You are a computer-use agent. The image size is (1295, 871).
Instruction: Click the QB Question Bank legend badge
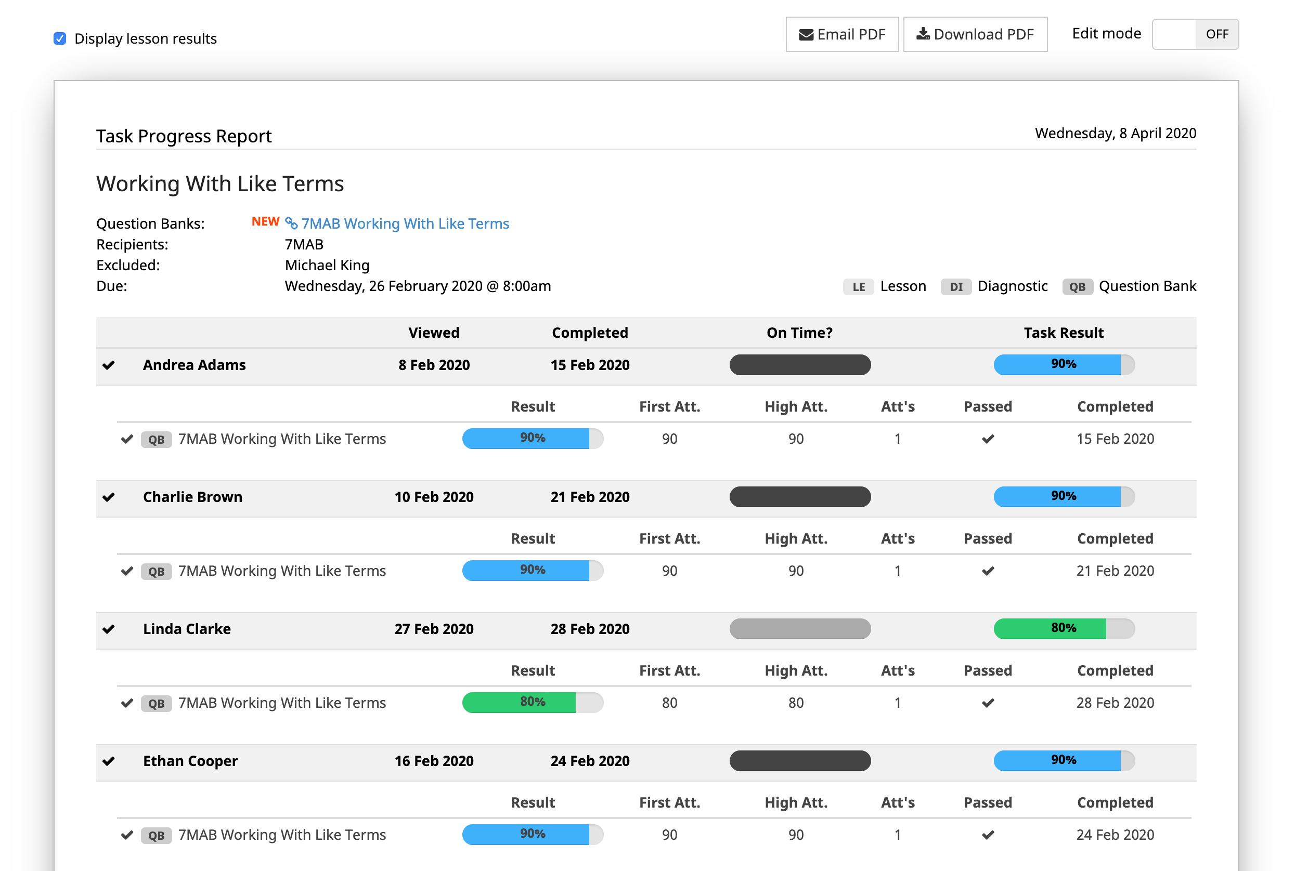[x=1077, y=287]
